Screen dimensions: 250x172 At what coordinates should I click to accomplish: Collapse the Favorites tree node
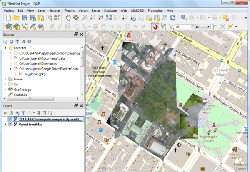(5, 48)
